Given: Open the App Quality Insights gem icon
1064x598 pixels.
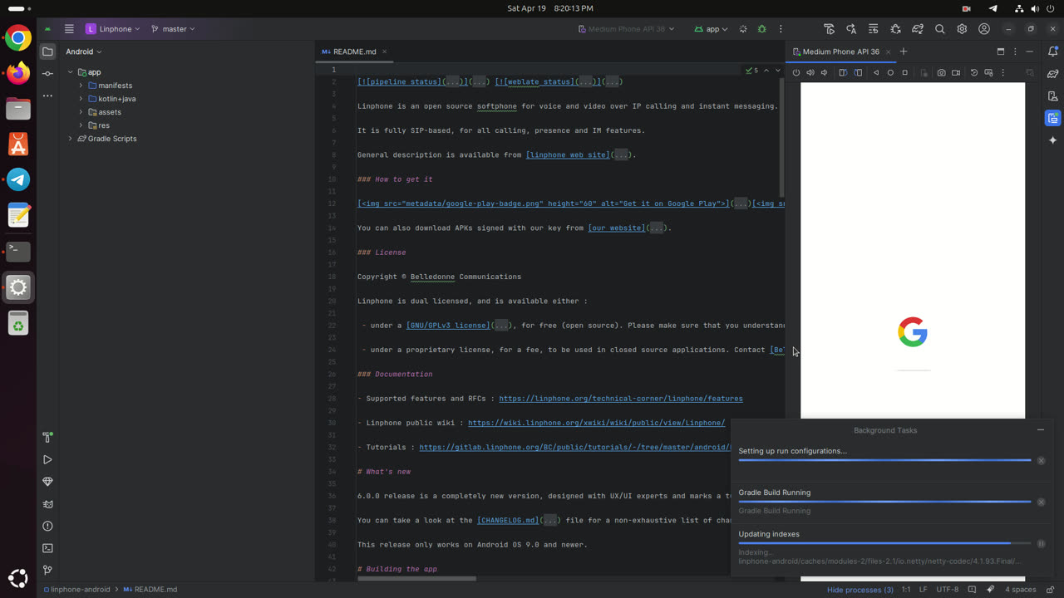Looking at the screenshot, I should pos(47,482).
